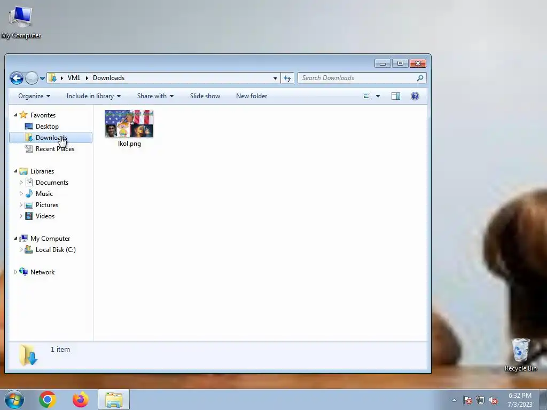Image resolution: width=547 pixels, height=410 pixels.
Task: Focus the Search Downloads field
Action: point(362,78)
